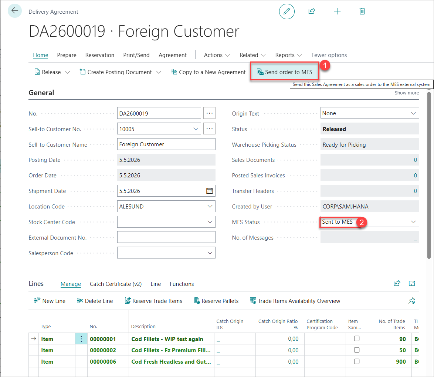Click the share icon in Lines section
The width and height of the screenshot is (434, 377).
tap(397, 283)
